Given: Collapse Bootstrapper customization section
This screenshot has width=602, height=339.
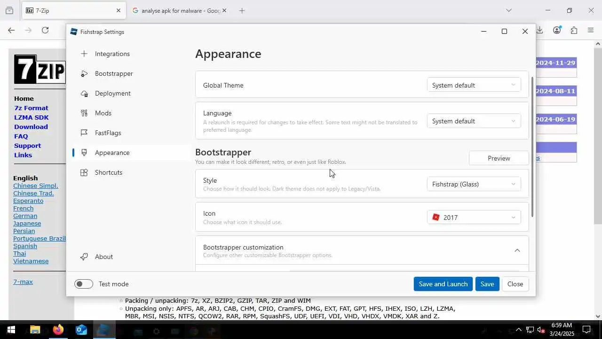Looking at the screenshot, I should (517, 250).
